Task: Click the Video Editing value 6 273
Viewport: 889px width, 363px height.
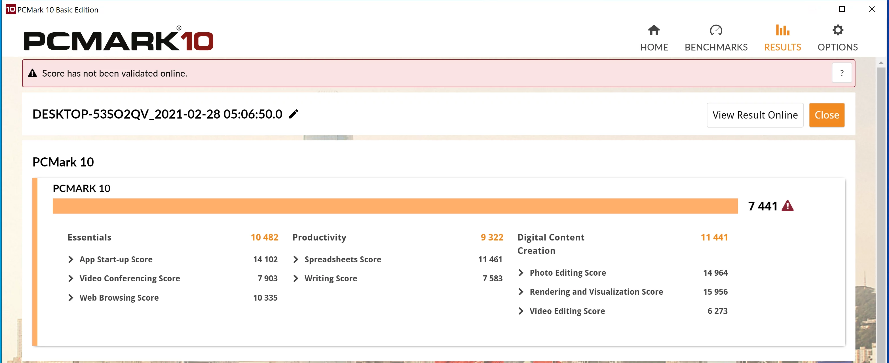Action: click(717, 311)
